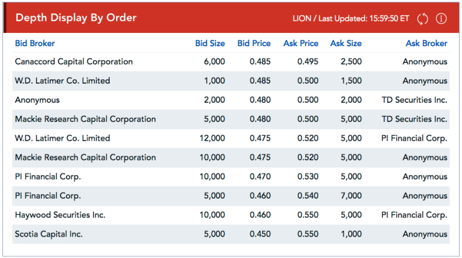
Task: Sort by Bid Broker column
Action: pyautogui.click(x=35, y=43)
